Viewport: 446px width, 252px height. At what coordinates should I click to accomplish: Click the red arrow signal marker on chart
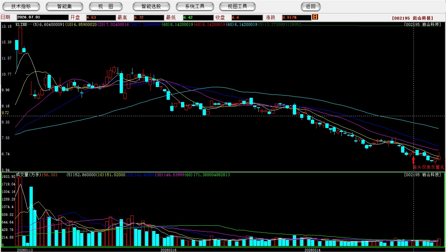click(x=413, y=160)
